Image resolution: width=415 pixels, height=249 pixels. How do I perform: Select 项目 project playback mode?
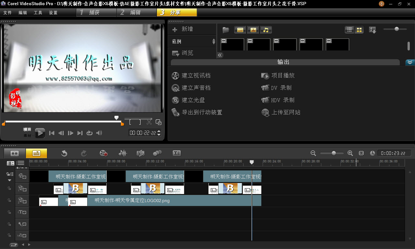pos(27,129)
